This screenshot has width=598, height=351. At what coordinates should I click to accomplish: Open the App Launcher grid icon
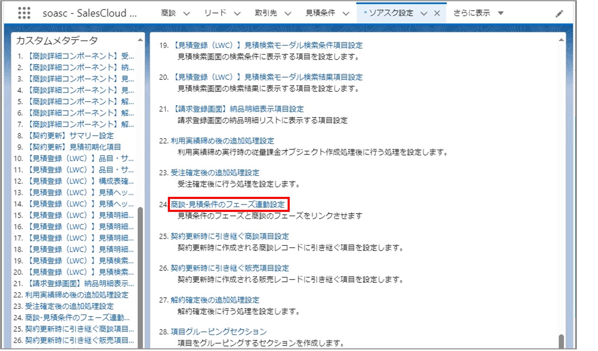[24, 13]
